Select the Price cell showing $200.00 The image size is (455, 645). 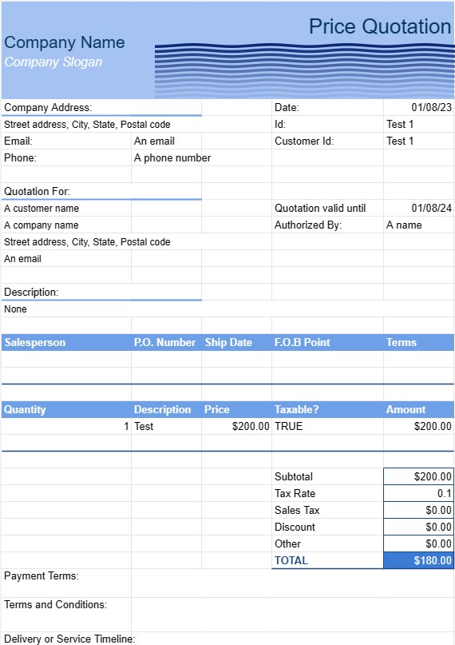[236, 427]
